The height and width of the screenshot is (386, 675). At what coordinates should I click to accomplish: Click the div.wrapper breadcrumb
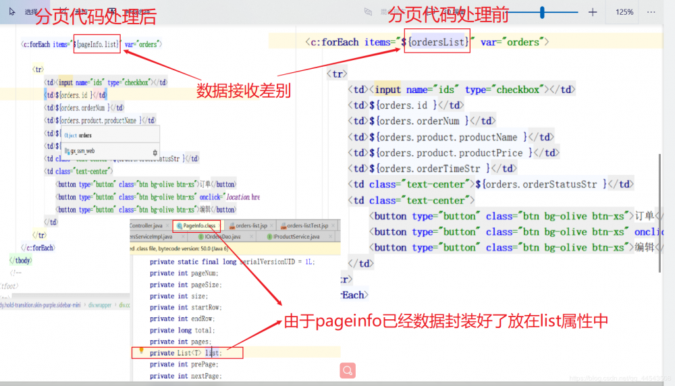tap(100, 305)
